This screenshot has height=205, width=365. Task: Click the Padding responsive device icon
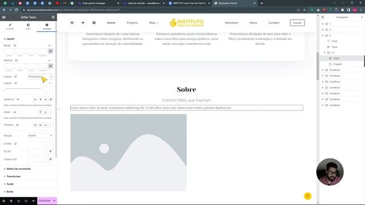click(16, 60)
